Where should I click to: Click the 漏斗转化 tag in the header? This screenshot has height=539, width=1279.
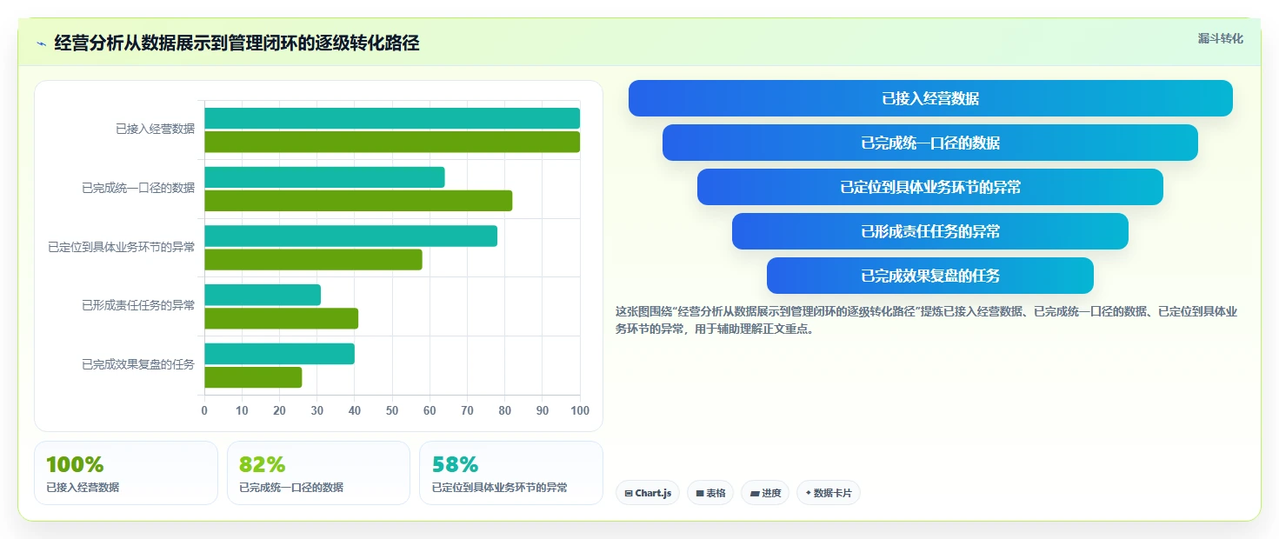[1221, 39]
